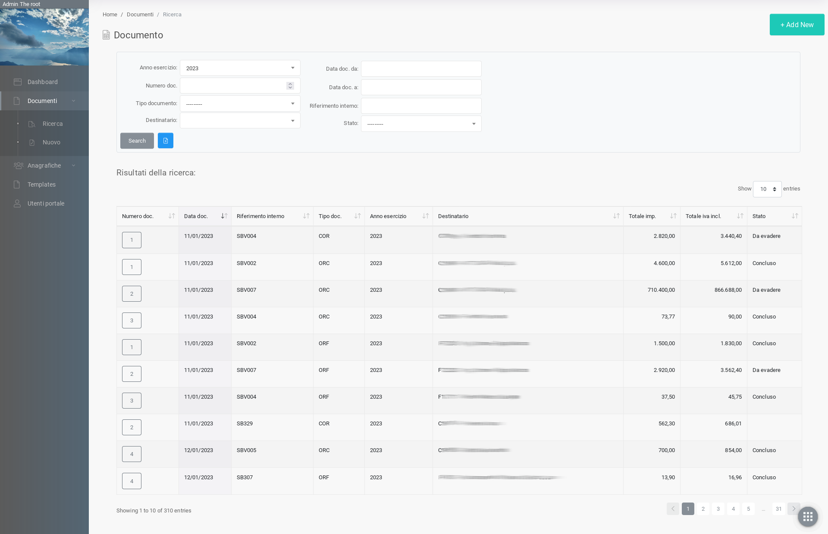This screenshot has width=828, height=534.
Task: Go to results page 3
Action: pos(718,509)
